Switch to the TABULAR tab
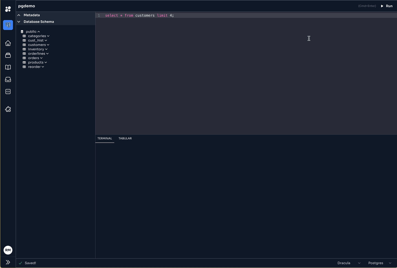The height and width of the screenshot is (268, 397). coord(125,139)
